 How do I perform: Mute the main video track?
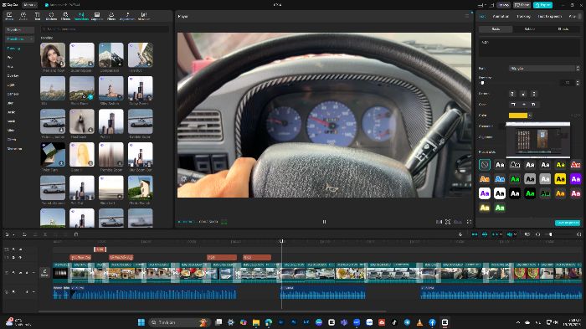click(x=27, y=273)
